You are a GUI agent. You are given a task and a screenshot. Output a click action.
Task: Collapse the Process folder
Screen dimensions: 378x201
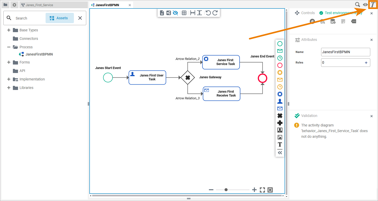[9, 47]
